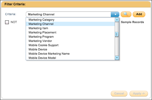
Task: Select Mobile Device option
Action: point(70,49)
